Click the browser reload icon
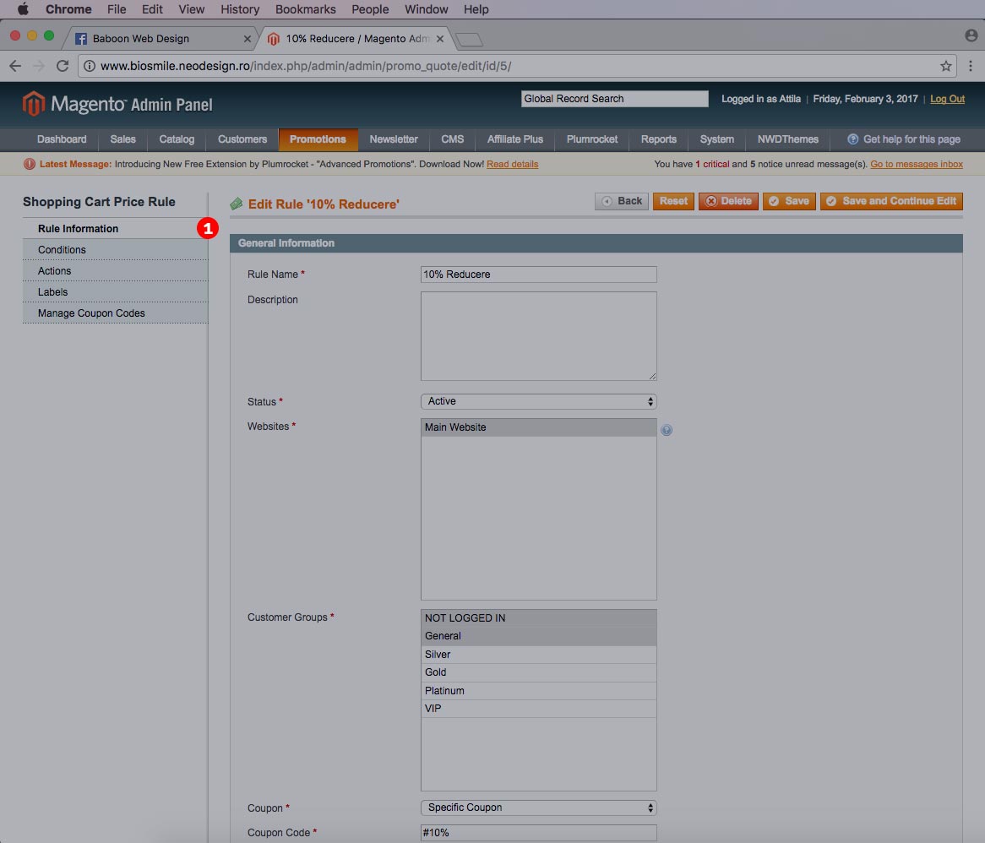Image resolution: width=985 pixels, height=843 pixels. (63, 66)
